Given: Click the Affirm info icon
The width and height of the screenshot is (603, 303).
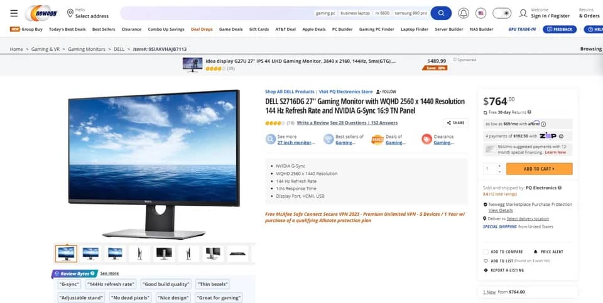Looking at the screenshot, I should tap(543, 124).
